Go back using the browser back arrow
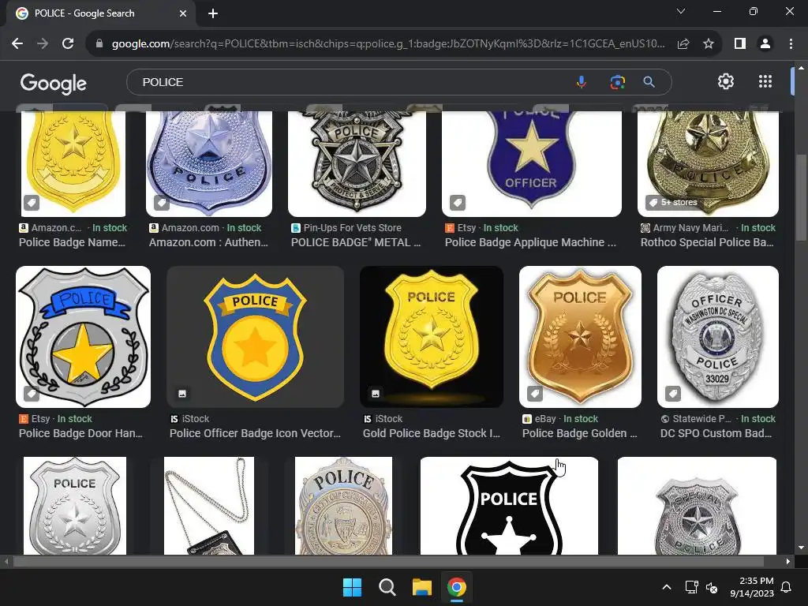 17,44
